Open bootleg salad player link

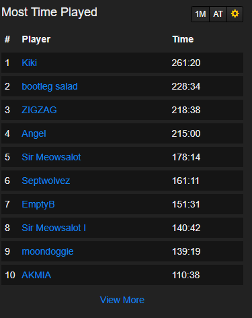50,86
